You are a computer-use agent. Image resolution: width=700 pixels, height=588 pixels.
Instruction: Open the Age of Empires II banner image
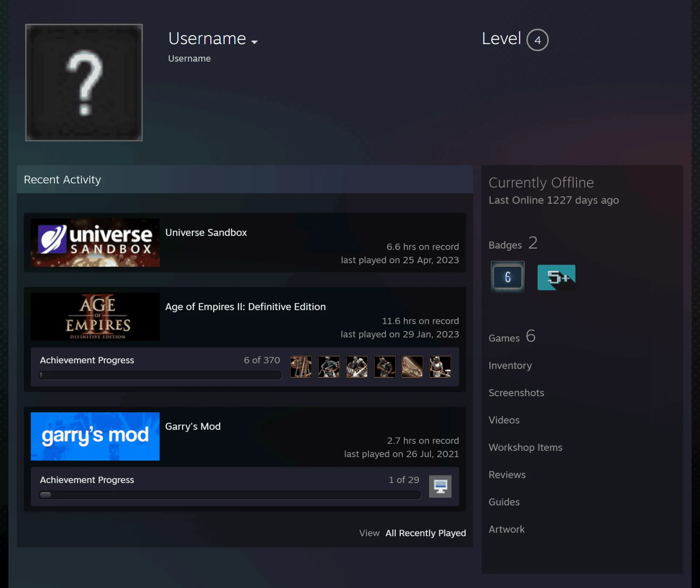(x=95, y=317)
